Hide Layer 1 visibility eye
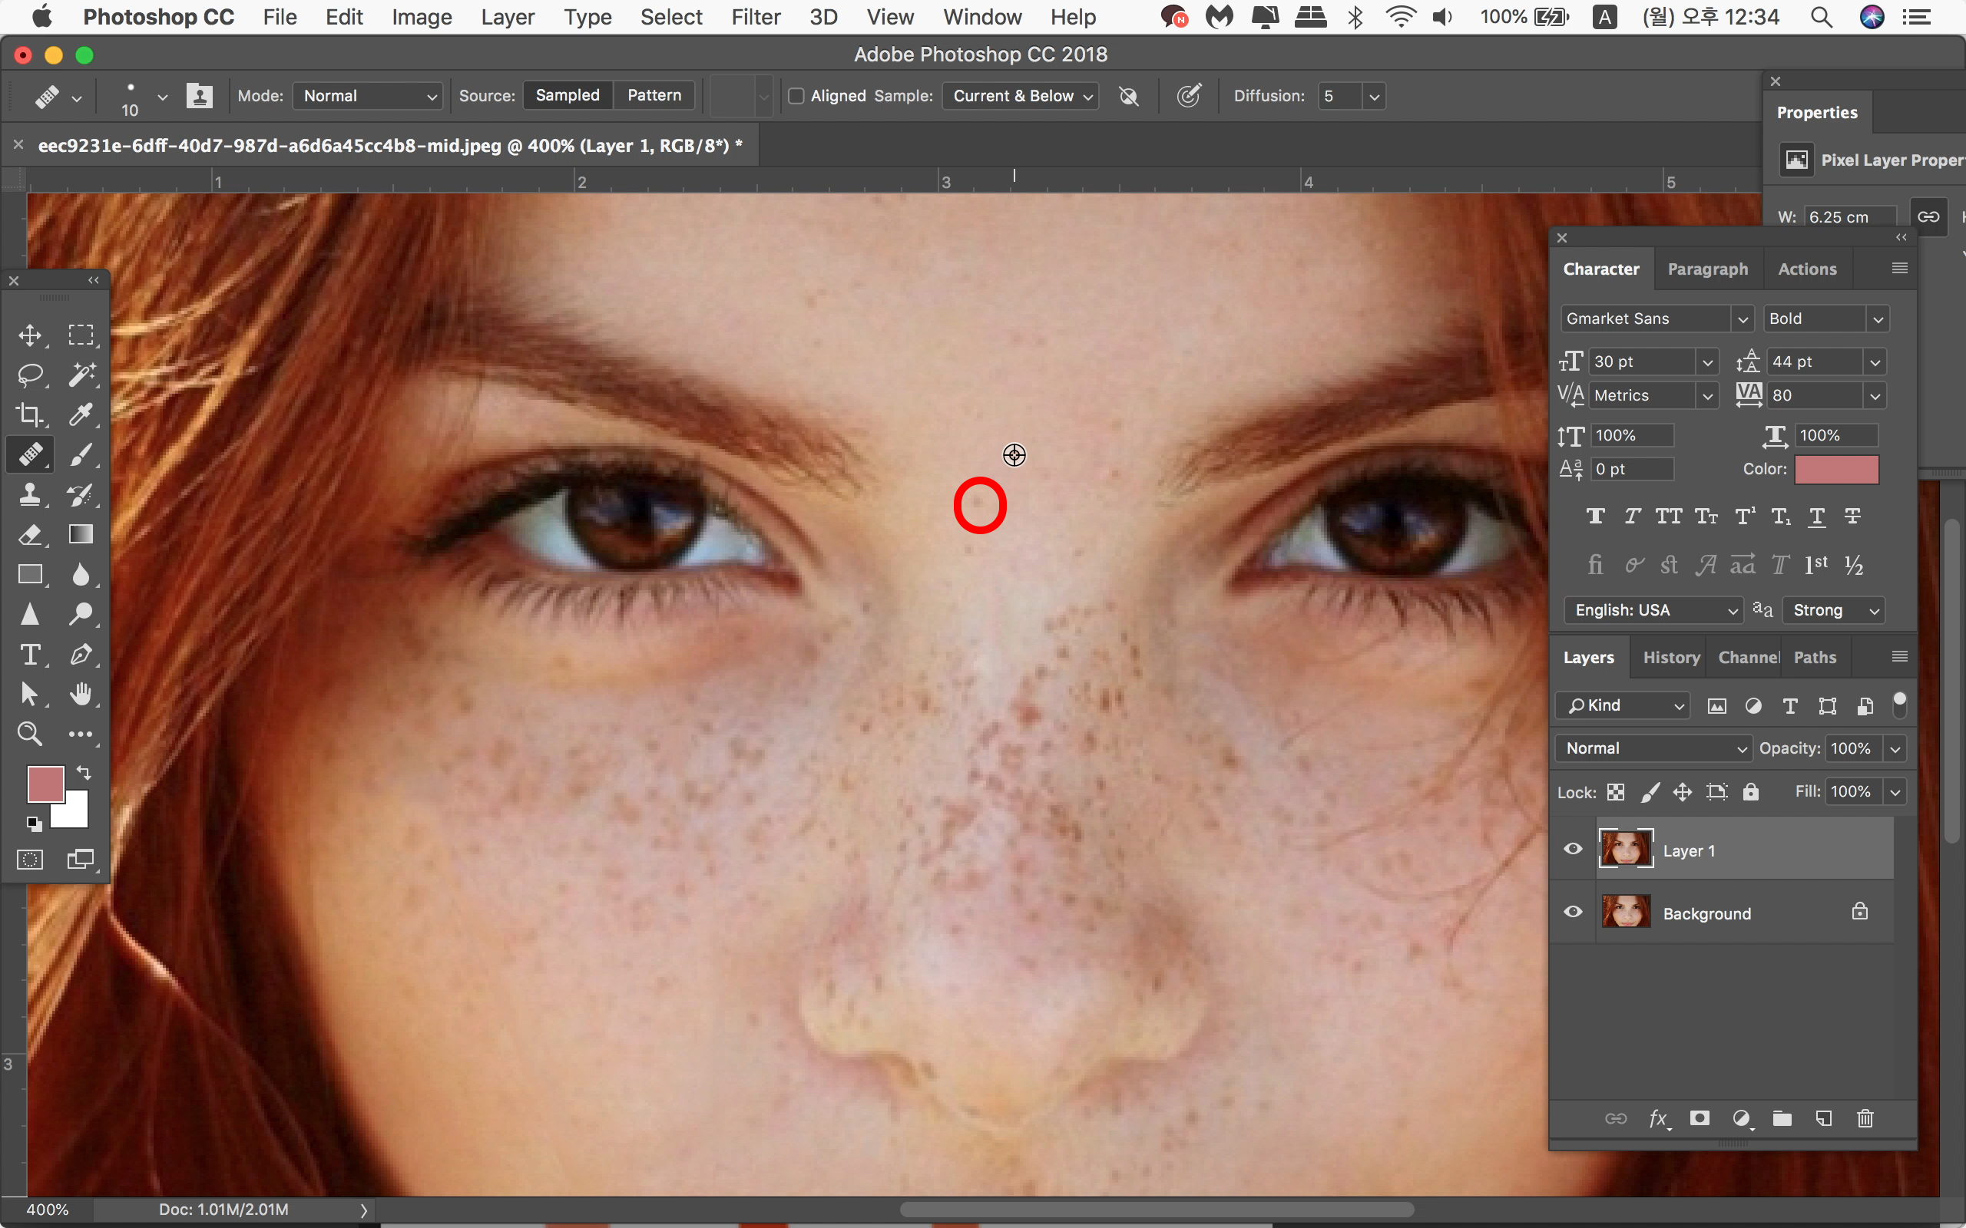Screen dimensions: 1966x1228 pos(1573,850)
